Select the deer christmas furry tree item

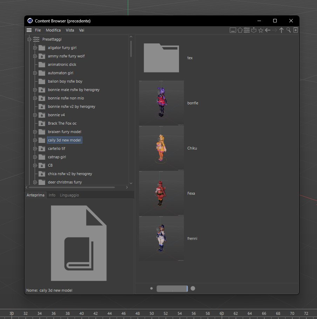tap(65, 182)
